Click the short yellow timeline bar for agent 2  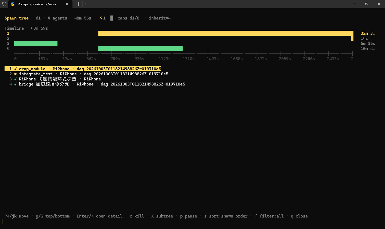pos(352,38)
